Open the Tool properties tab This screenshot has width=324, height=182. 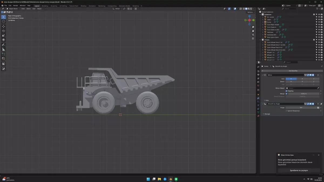258,67
